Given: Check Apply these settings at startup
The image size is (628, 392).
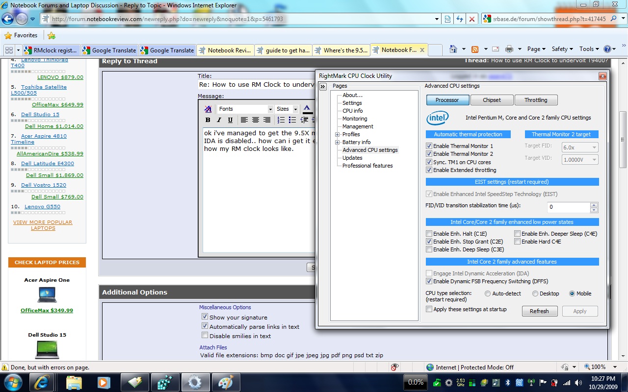Looking at the screenshot, I should pyautogui.click(x=429, y=309).
